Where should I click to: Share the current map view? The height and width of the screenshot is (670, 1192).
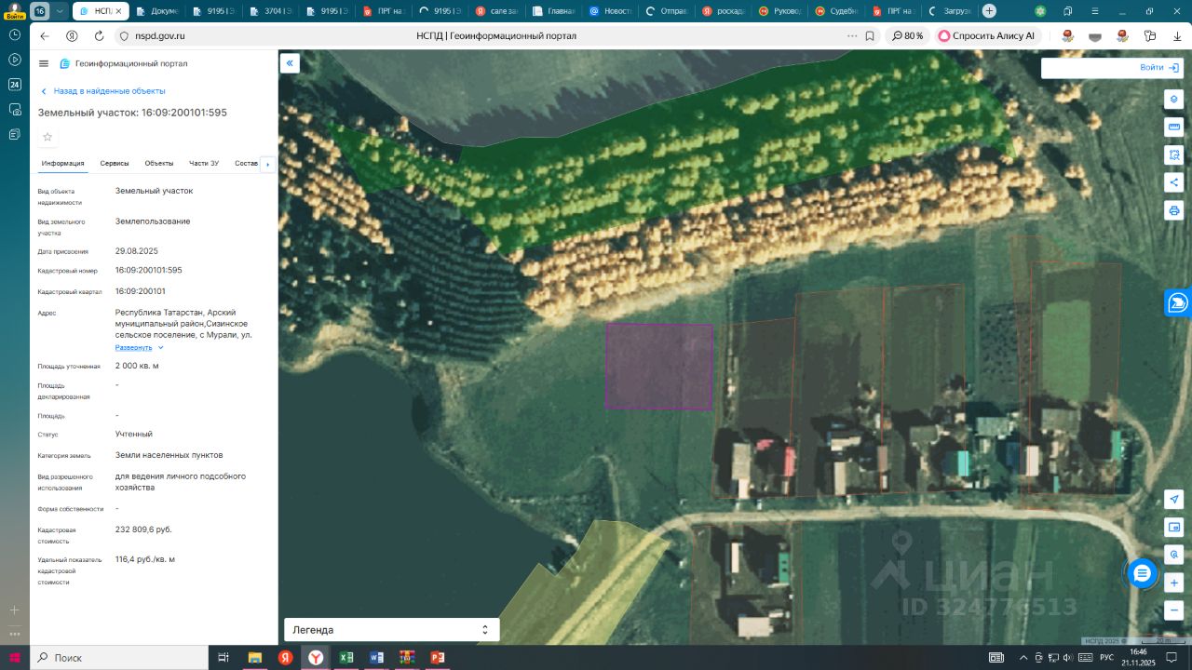coord(1173,182)
